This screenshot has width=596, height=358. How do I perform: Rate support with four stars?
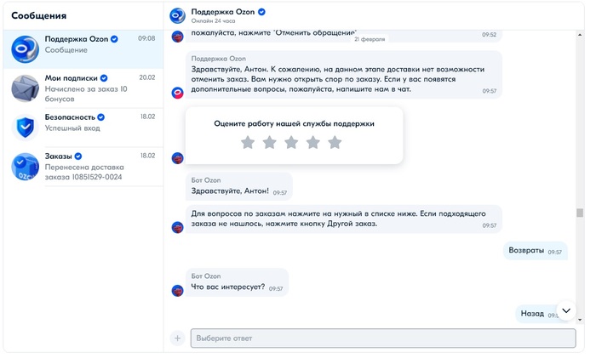[x=313, y=143]
